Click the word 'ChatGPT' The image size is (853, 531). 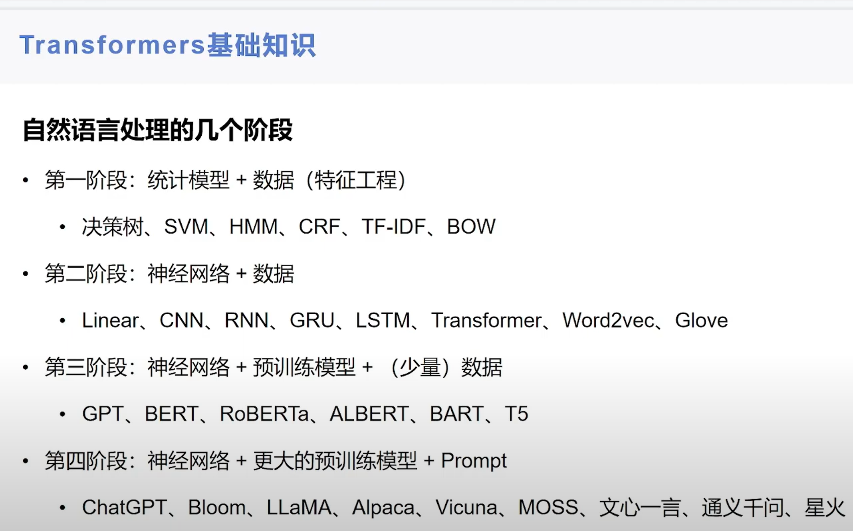124,507
